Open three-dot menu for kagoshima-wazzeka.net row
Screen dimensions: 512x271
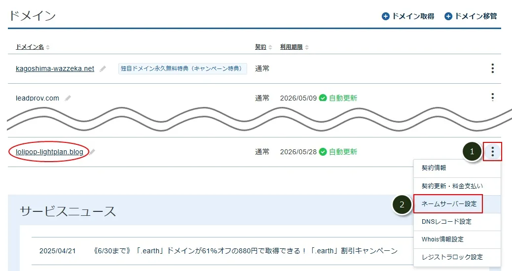(492, 68)
